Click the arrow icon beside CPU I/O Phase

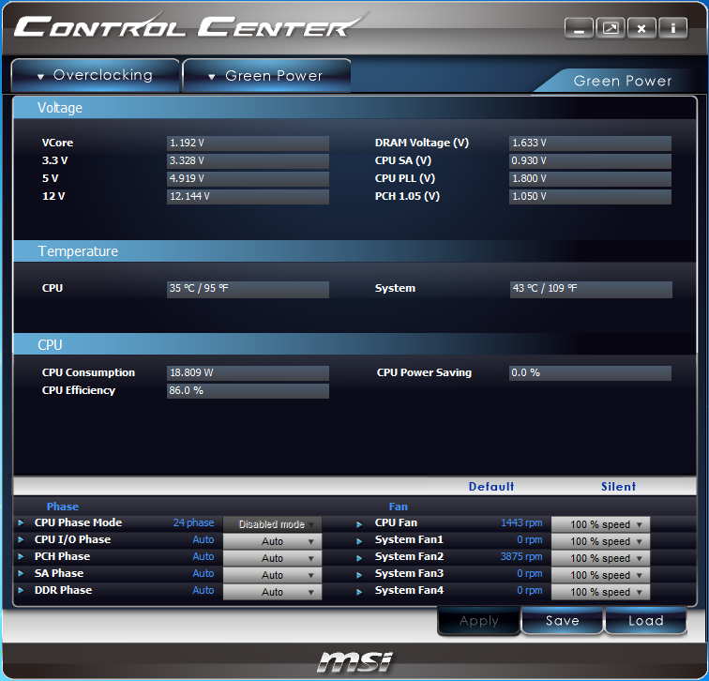pyautogui.click(x=21, y=540)
